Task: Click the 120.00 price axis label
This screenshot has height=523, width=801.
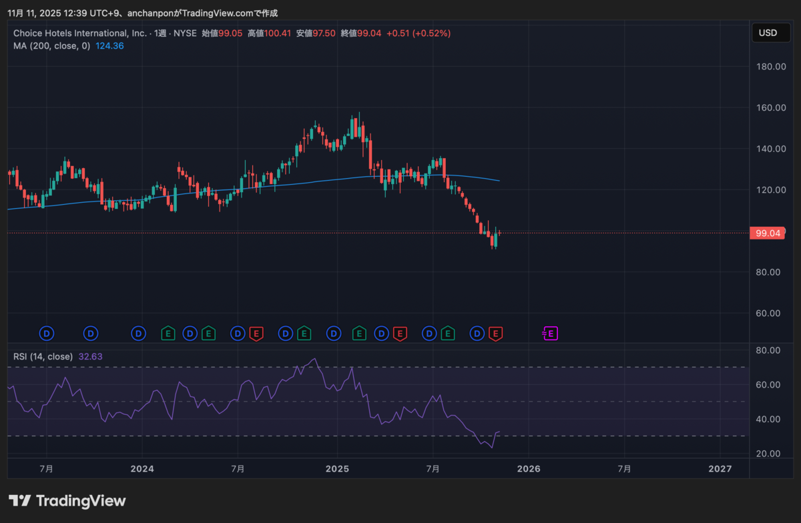Action: click(x=770, y=190)
